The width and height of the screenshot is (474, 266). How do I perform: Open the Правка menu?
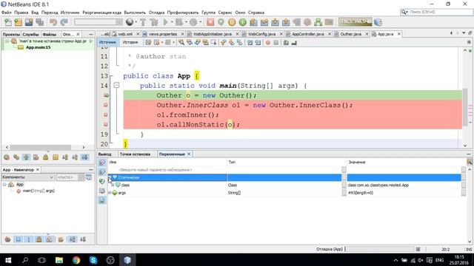(x=21, y=13)
